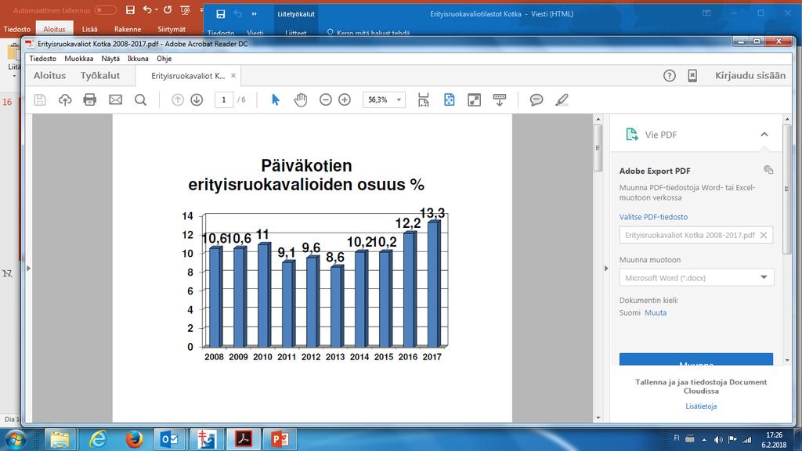802x451 pixels.
Task: Open Ikkuna menu in Acrobat
Action: [x=138, y=59]
